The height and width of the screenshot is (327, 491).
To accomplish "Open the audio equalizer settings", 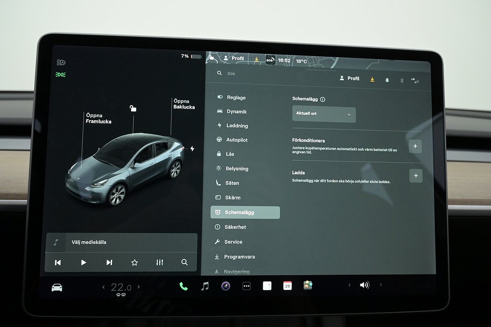I will click(x=160, y=262).
